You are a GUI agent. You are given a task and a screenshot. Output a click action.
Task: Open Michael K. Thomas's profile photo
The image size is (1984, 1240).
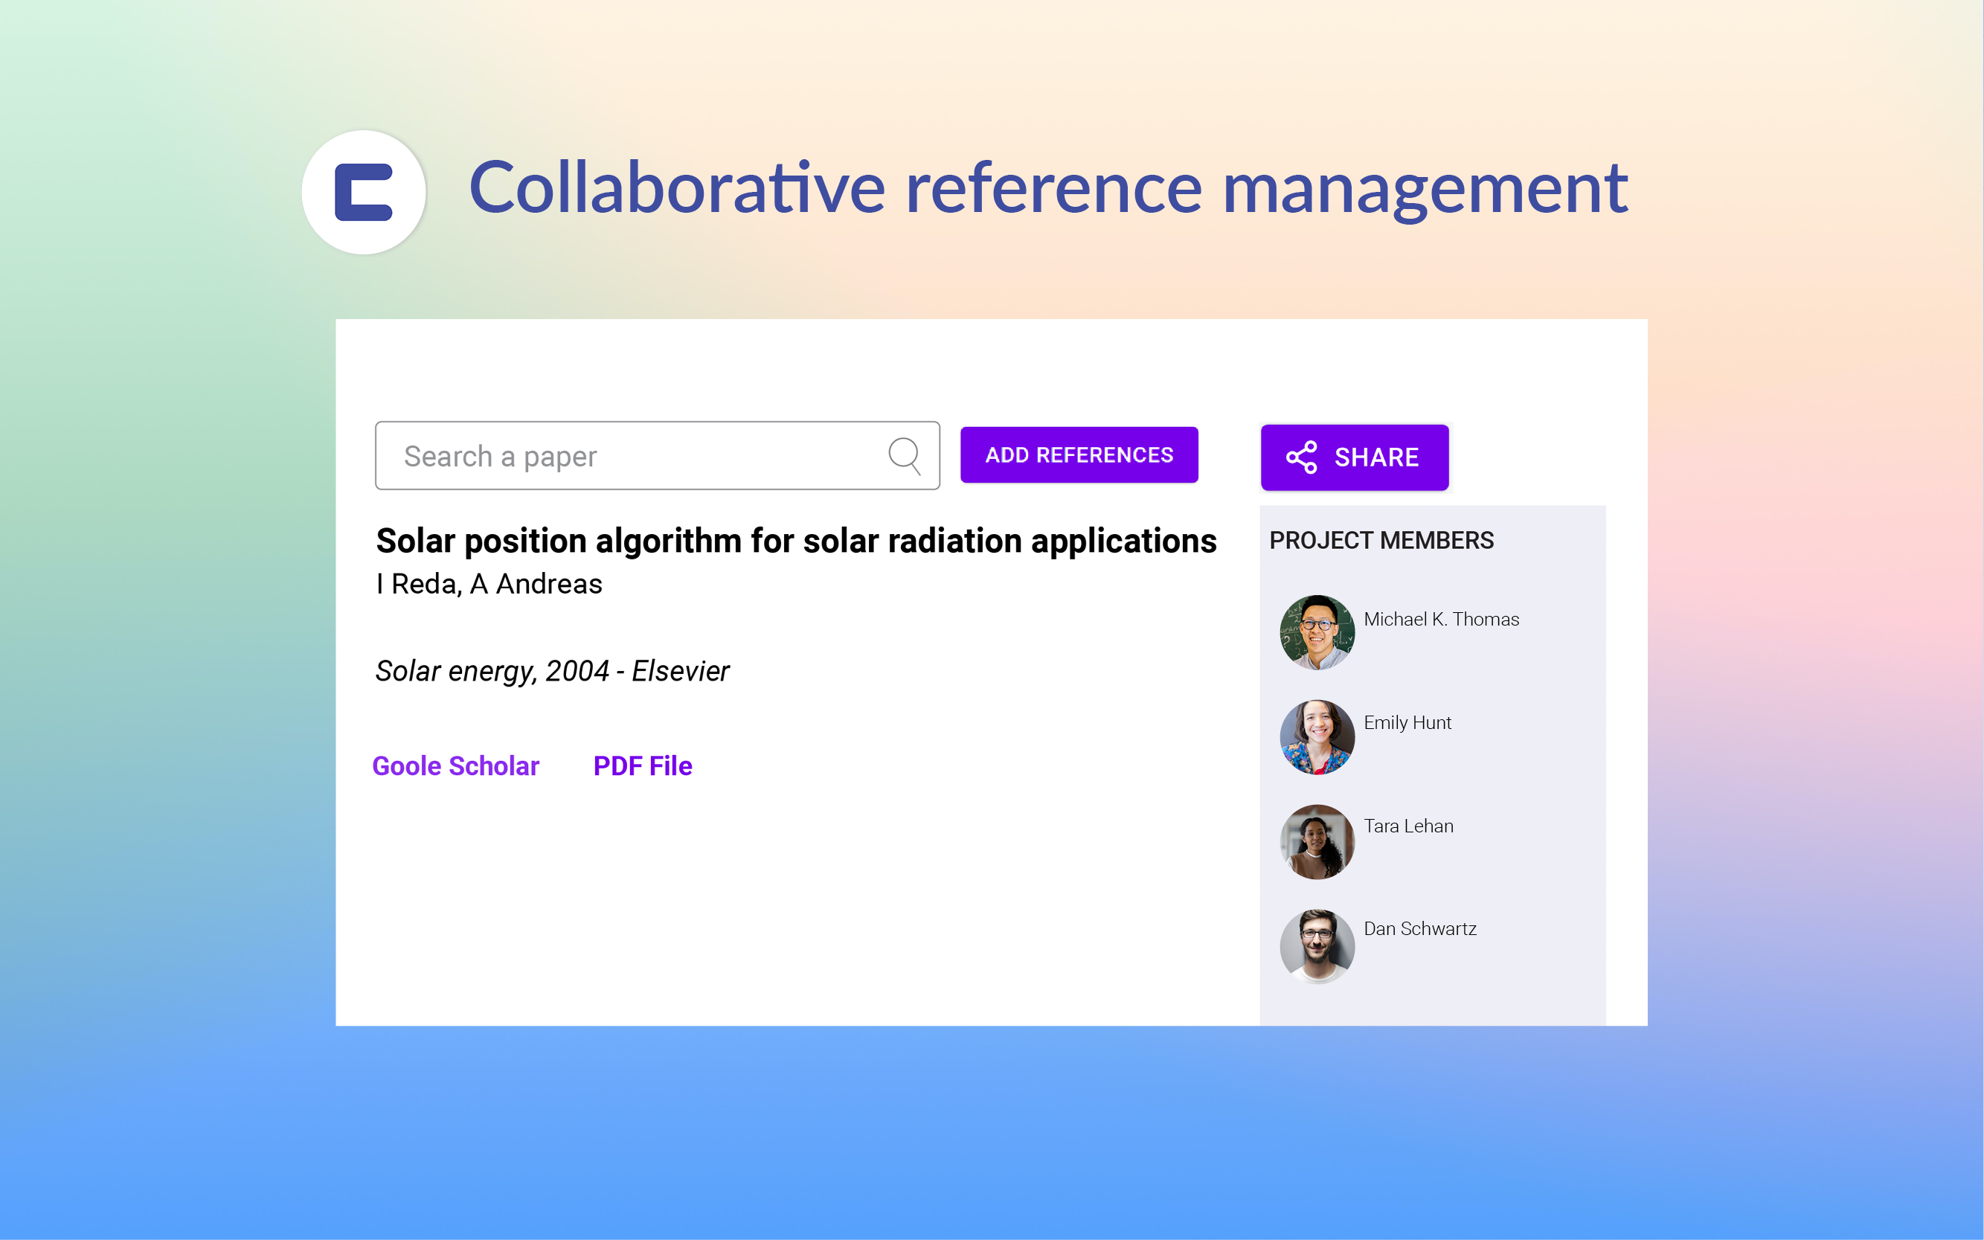click(1317, 632)
